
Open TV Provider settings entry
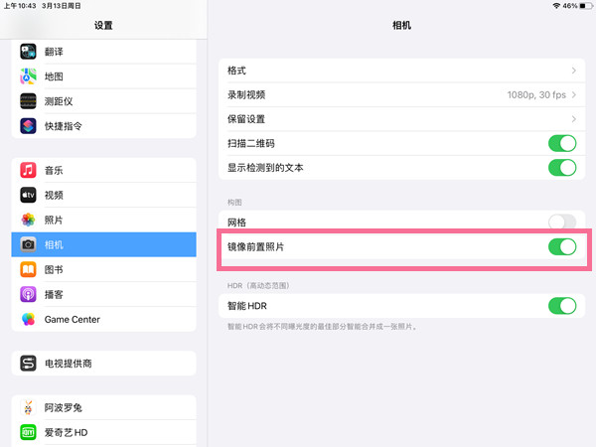[68, 364]
